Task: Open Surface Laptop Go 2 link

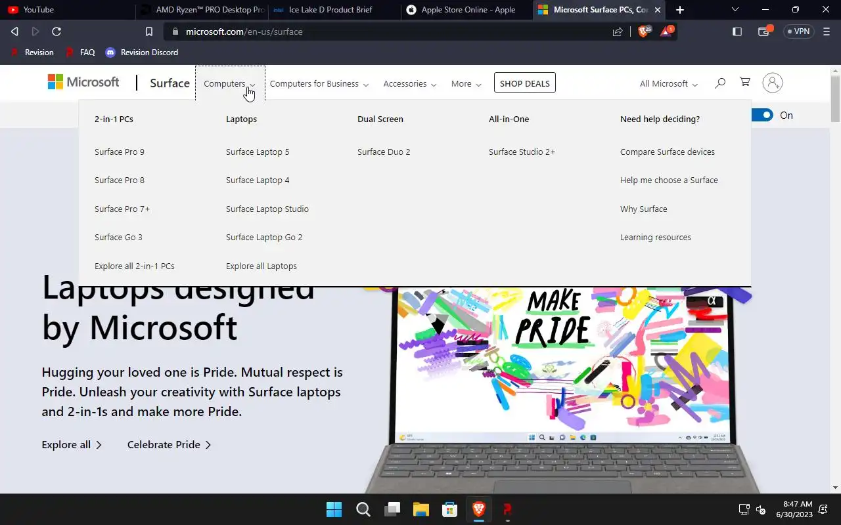Action: pyautogui.click(x=264, y=237)
